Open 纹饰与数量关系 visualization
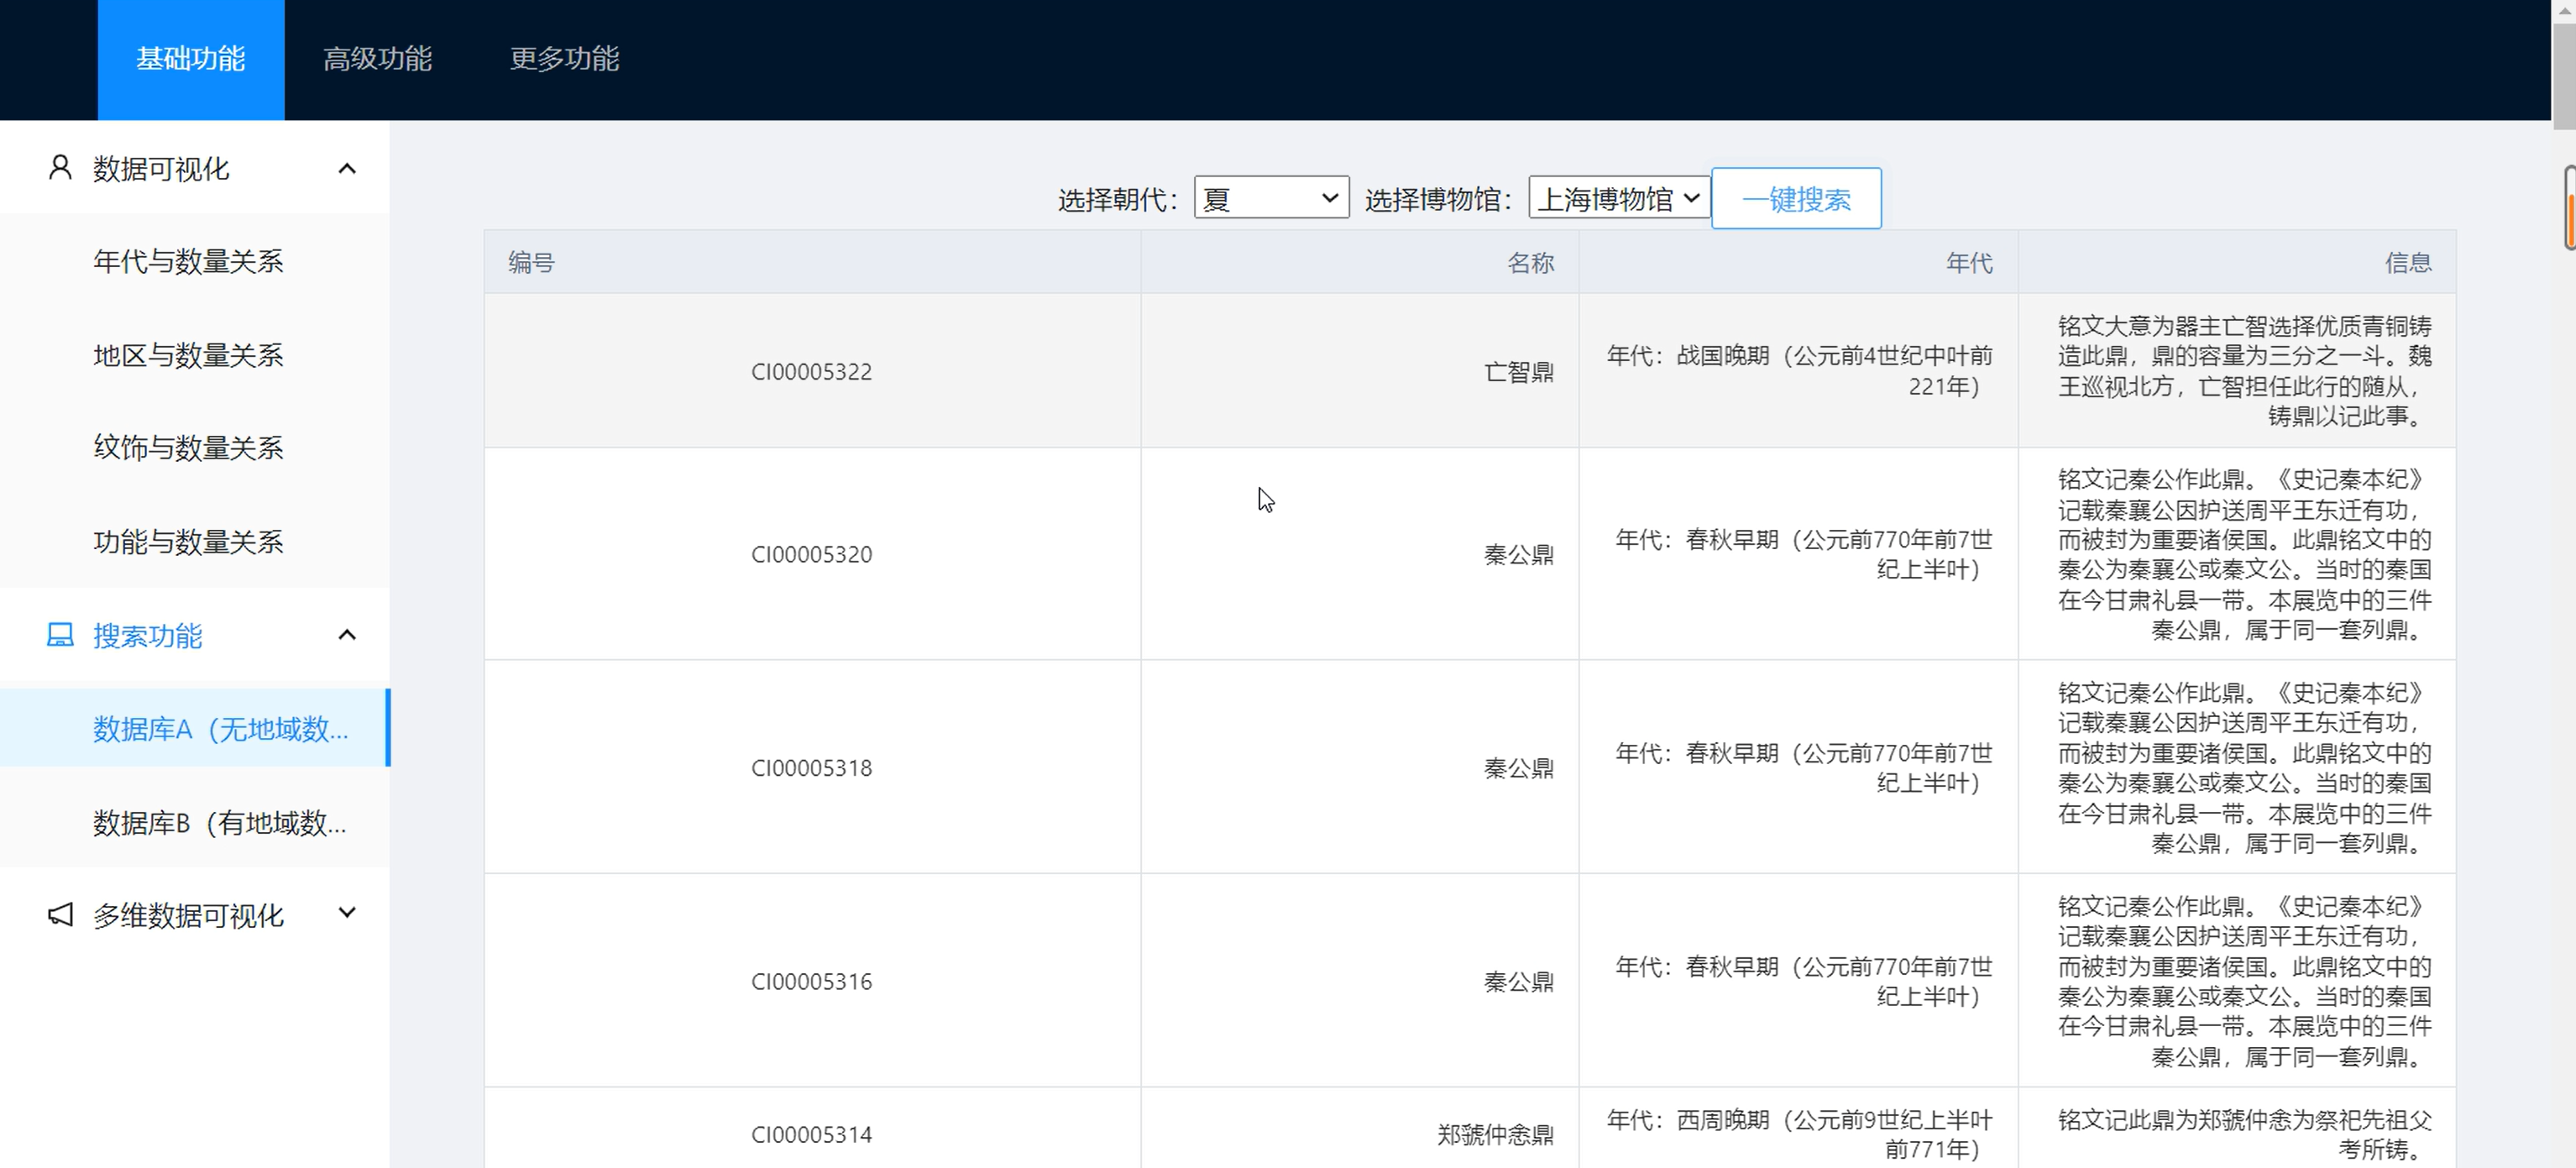Screen dimensions: 2576x1168 coord(187,448)
